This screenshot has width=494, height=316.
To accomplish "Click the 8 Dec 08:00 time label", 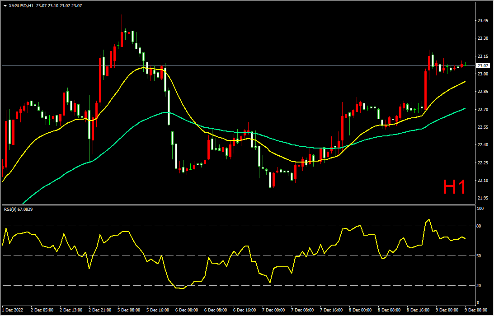I will [x=390, y=310].
